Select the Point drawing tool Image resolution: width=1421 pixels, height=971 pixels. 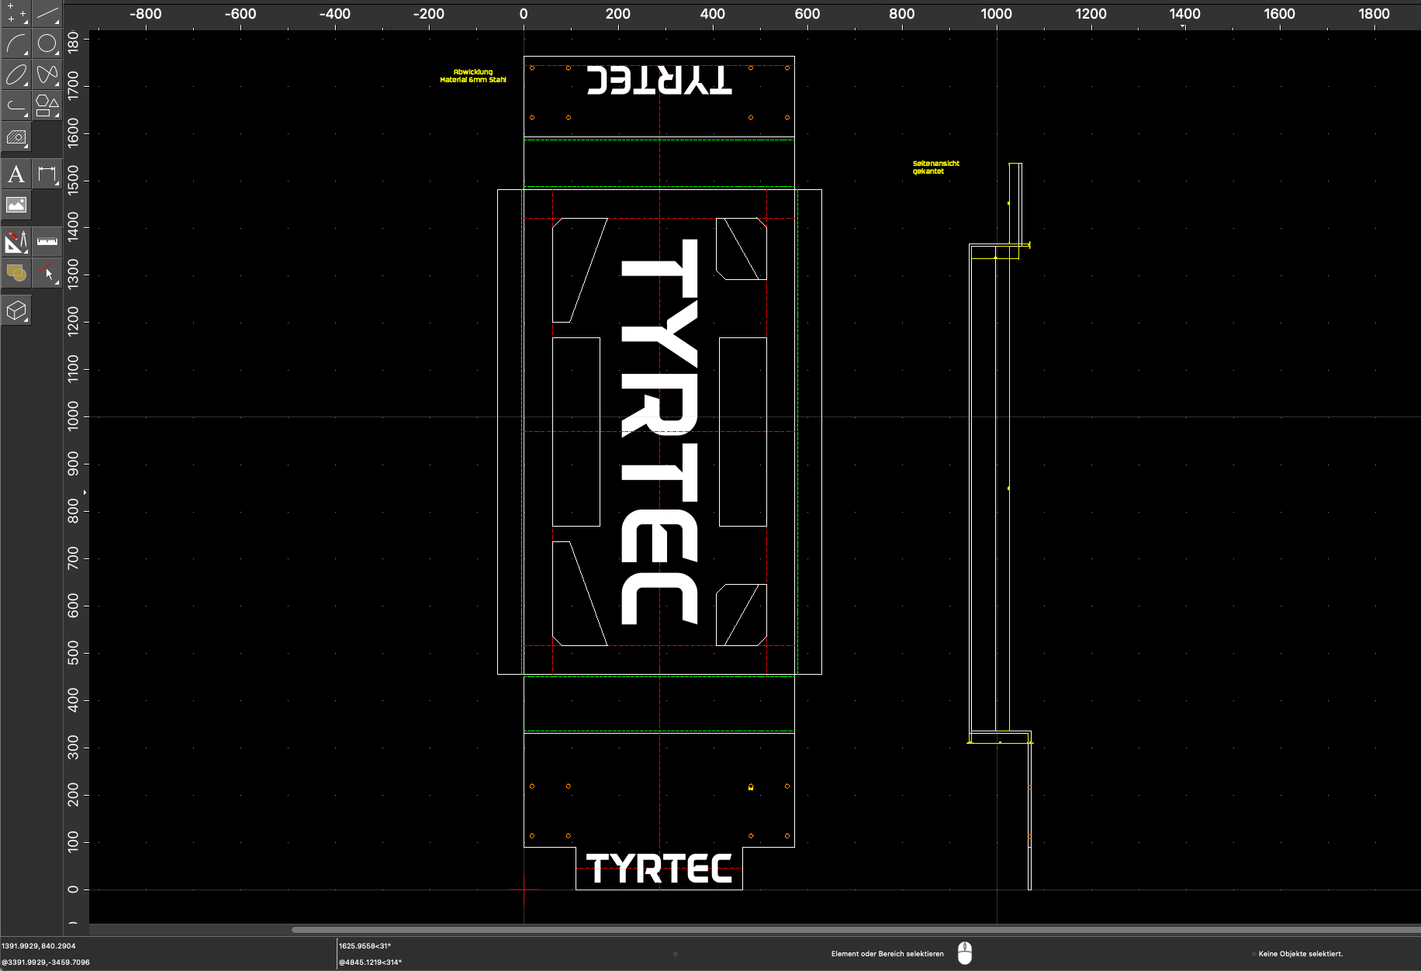(x=16, y=12)
